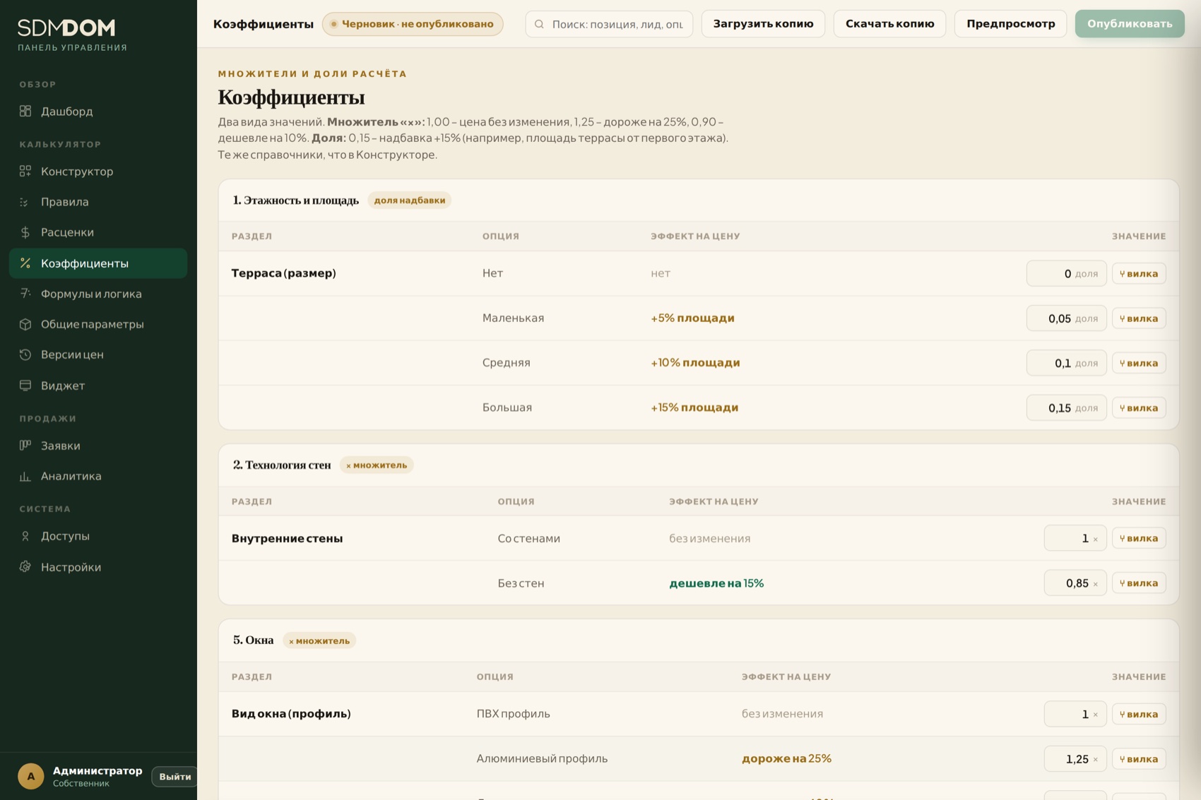Click the множитель tag beside Окна
This screenshot has width=1201, height=800.
tap(319, 641)
